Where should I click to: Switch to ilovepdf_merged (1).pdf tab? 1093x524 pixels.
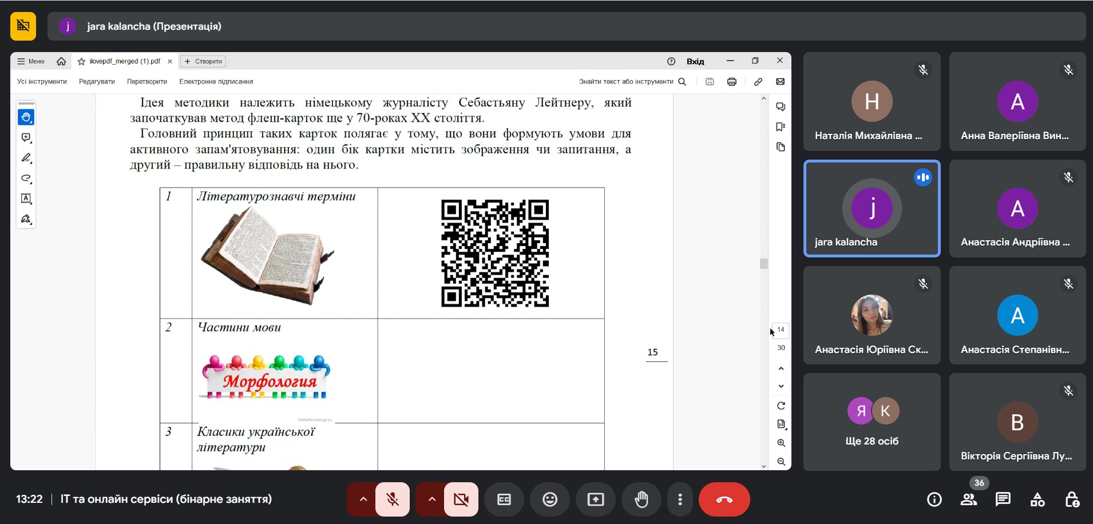(125, 61)
